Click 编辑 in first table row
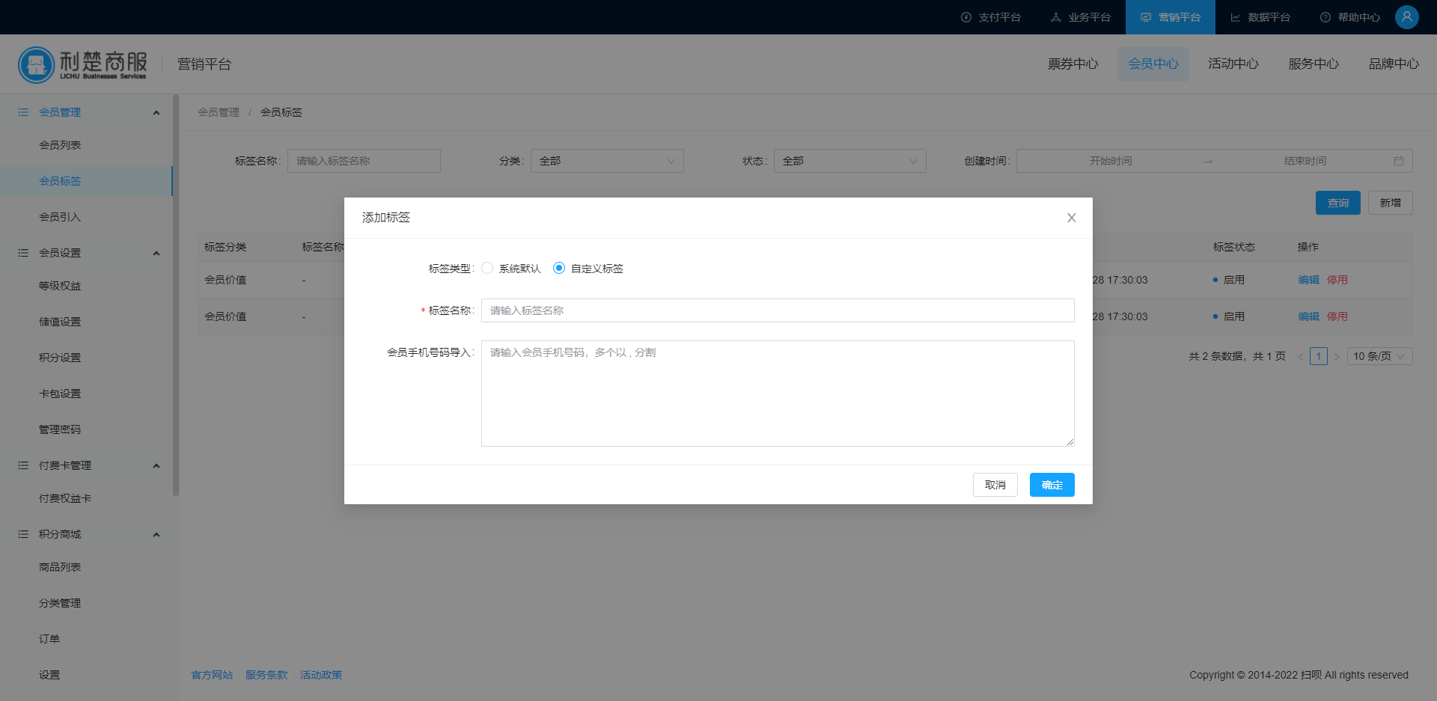This screenshot has width=1437, height=701. [1309, 280]
